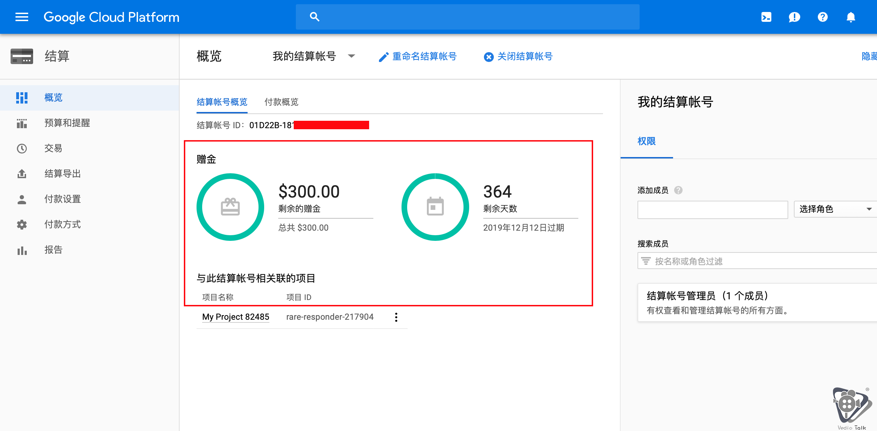The image size is (877, 431).
Task: Open the three-dot menu for My Project 82485
Action: click(396, 317)
